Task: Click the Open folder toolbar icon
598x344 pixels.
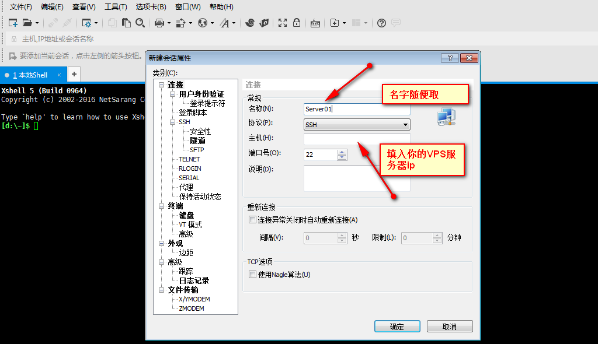Action: (x=27, y=23)
